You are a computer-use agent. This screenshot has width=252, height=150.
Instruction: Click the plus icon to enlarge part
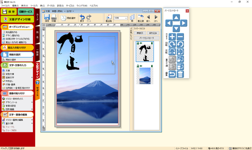tap(172, 37)
